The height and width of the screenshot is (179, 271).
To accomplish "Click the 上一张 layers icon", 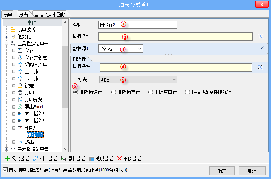I will tap(20, 72).
